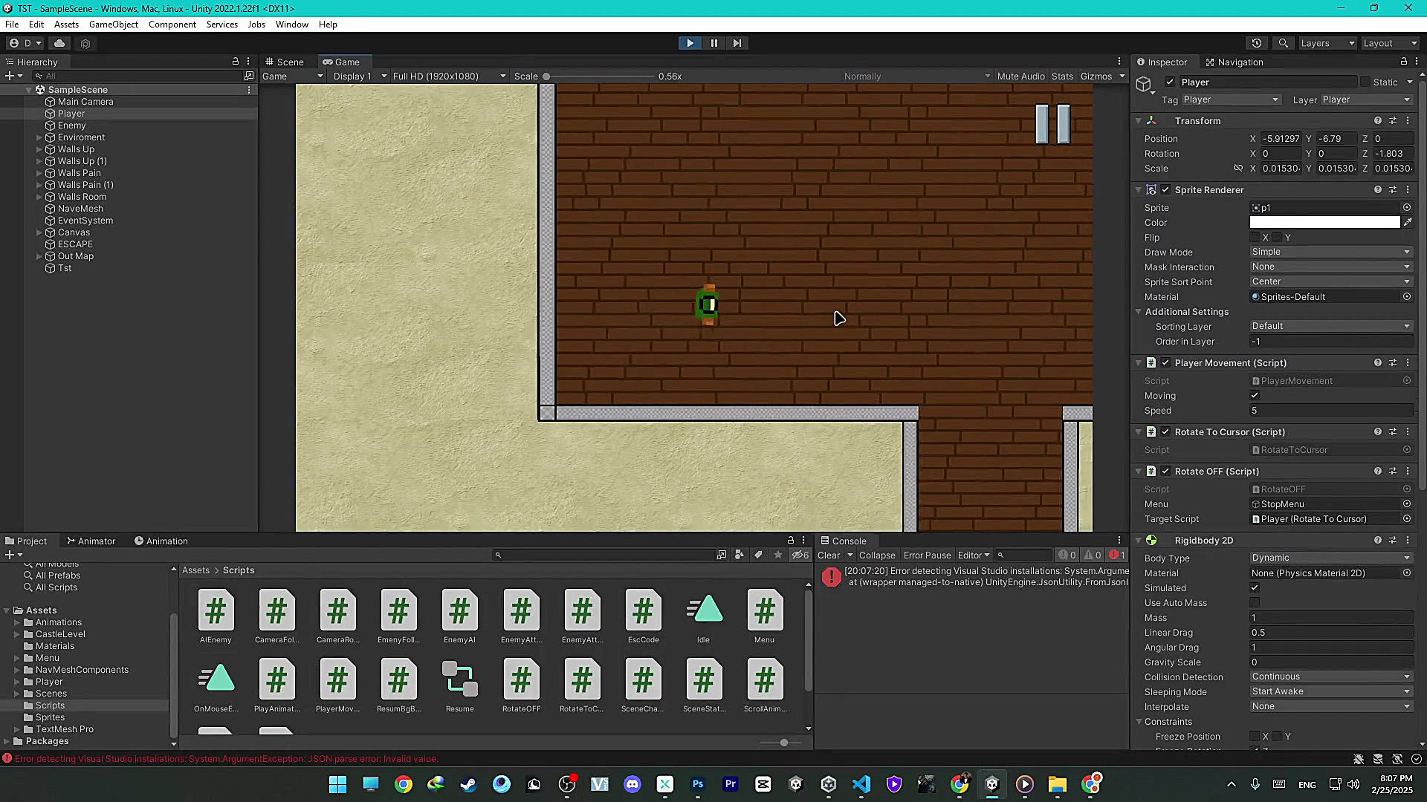Open Undo History icon
Image resolution: width=1427 pixels, height=802 pixels.
[x=1257, y=43]
